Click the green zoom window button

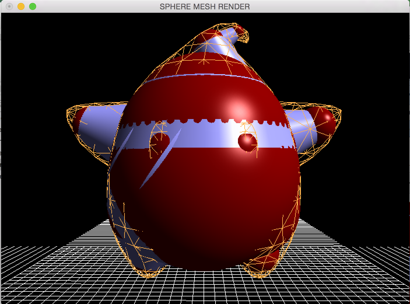33,6
